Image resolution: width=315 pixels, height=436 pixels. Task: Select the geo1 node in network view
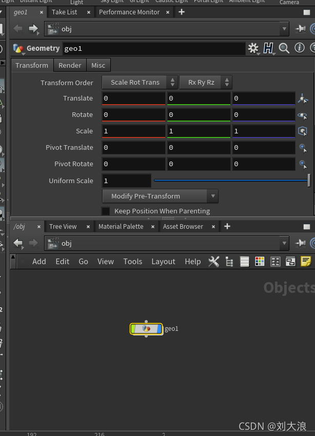tap(146, 329)
